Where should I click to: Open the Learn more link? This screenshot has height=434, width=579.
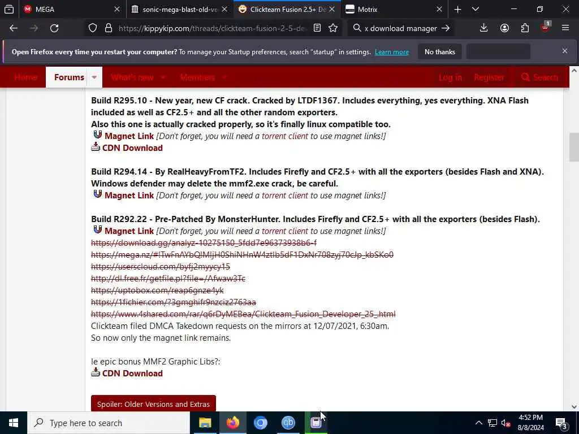click(392, 52)
